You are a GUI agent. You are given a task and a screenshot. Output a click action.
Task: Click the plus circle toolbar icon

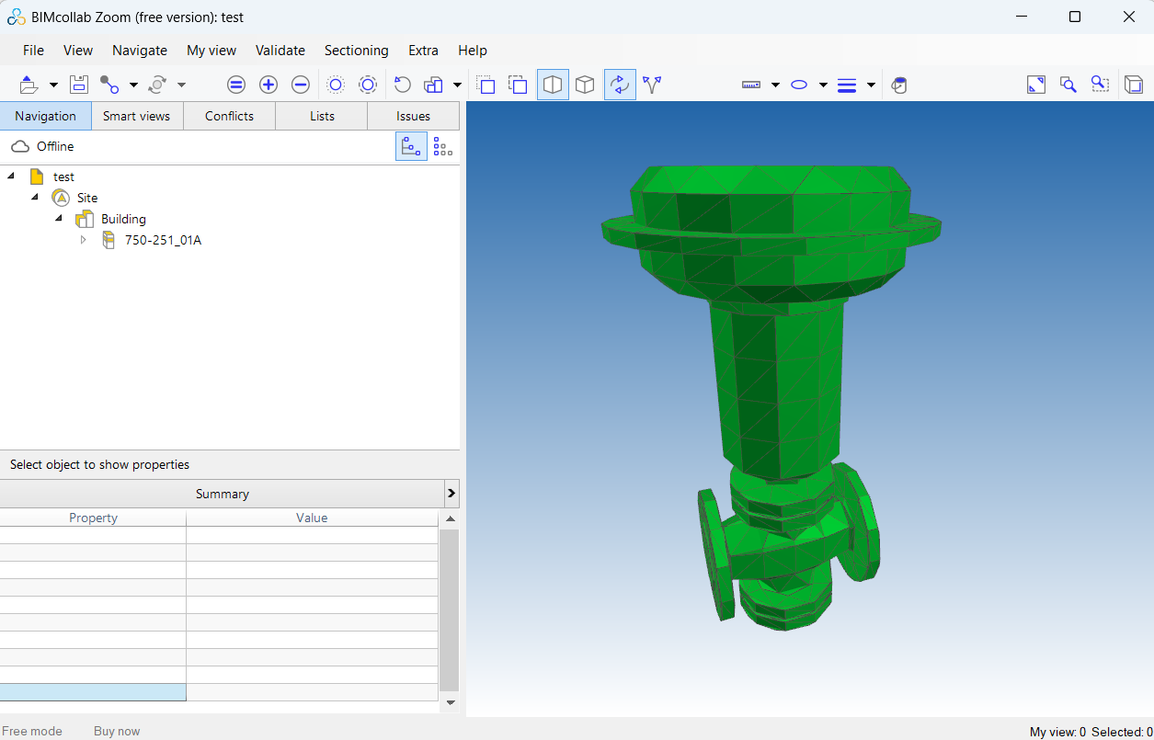[x=269, y=85]
